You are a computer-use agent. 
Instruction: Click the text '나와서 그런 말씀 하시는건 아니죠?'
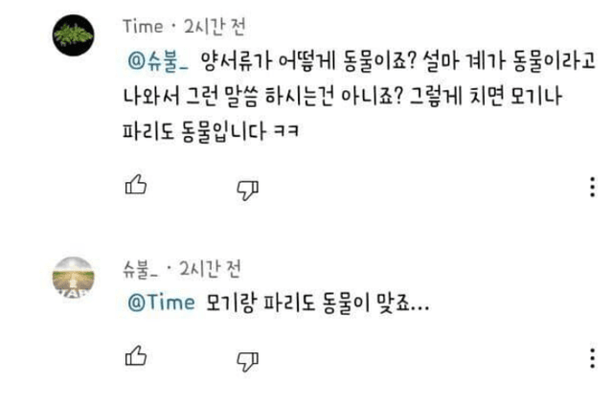coord(250,95)
